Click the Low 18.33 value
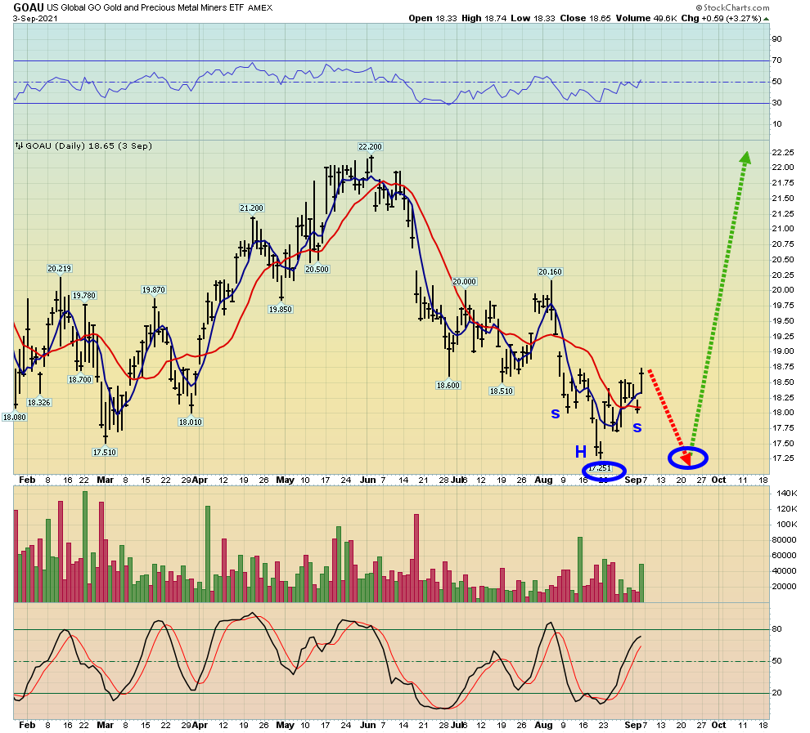Image resolution: width=810 pixels, height=733 pixels. 533,18
